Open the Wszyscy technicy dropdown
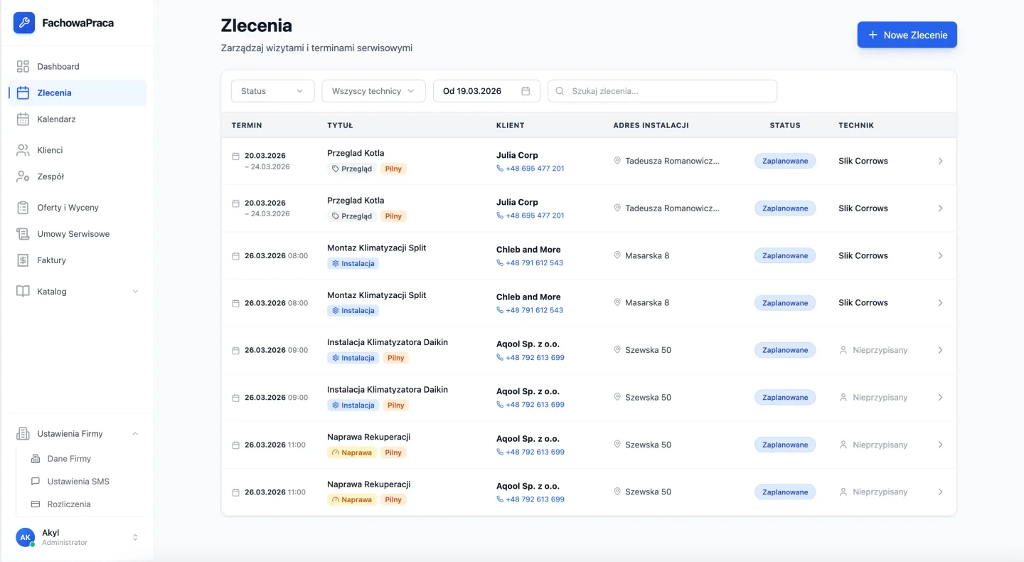 pos(373,91)
